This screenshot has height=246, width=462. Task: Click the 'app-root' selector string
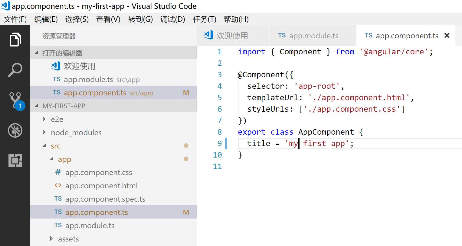317,86
